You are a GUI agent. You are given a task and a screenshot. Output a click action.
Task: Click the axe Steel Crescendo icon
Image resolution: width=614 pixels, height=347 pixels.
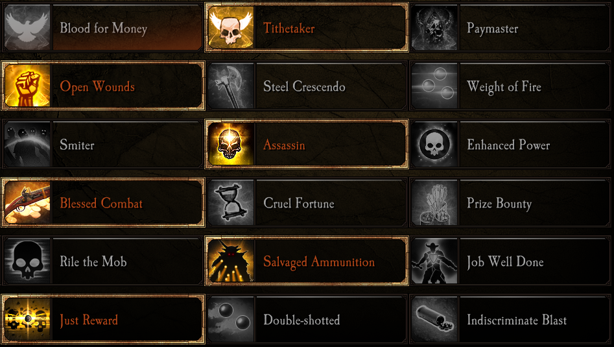tap(231, 86)
